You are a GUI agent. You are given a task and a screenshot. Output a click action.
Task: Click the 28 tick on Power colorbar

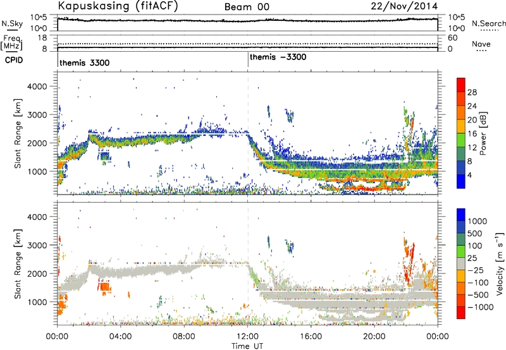(472, 92)
